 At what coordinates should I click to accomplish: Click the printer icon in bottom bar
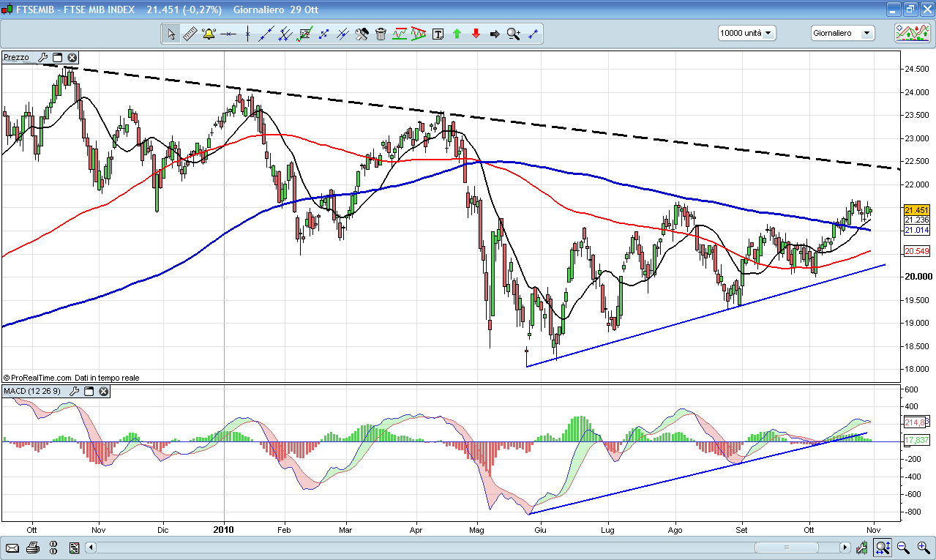pos(32,548)
